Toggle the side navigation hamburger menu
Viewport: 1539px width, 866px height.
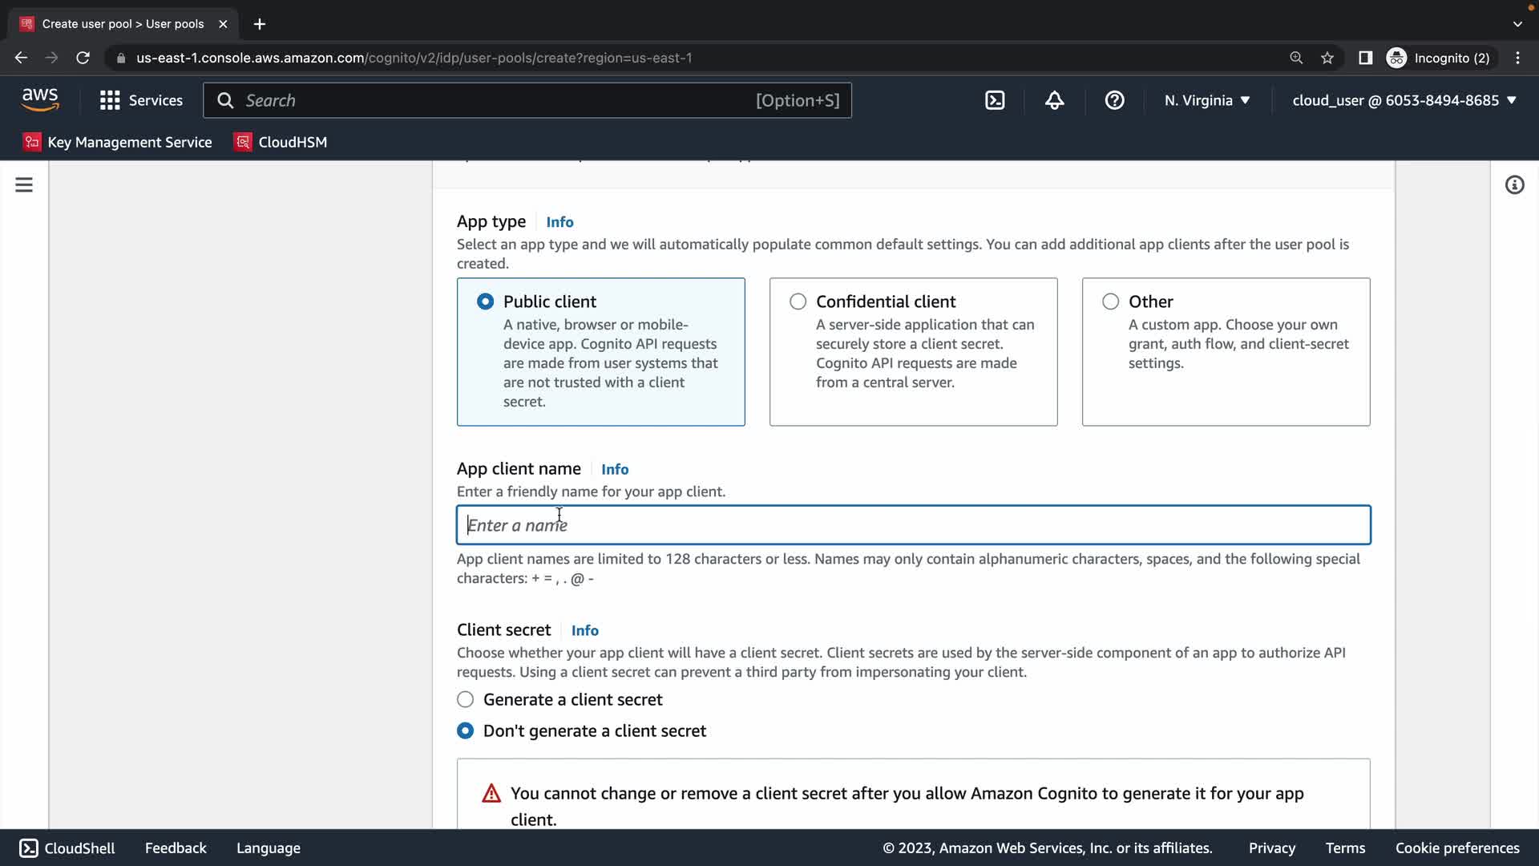24,185
